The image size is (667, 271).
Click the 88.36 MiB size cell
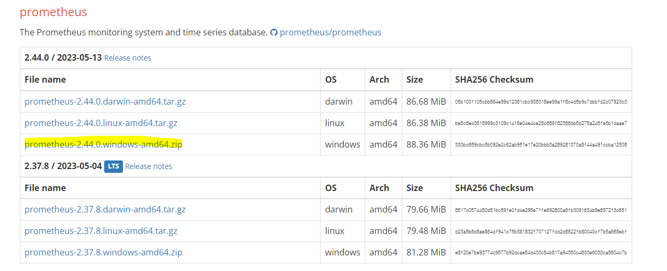point(426,144)
